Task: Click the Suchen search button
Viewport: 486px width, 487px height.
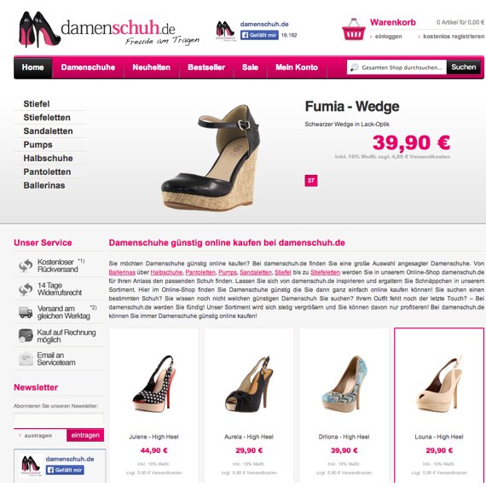Action: (x=463, y=67)
